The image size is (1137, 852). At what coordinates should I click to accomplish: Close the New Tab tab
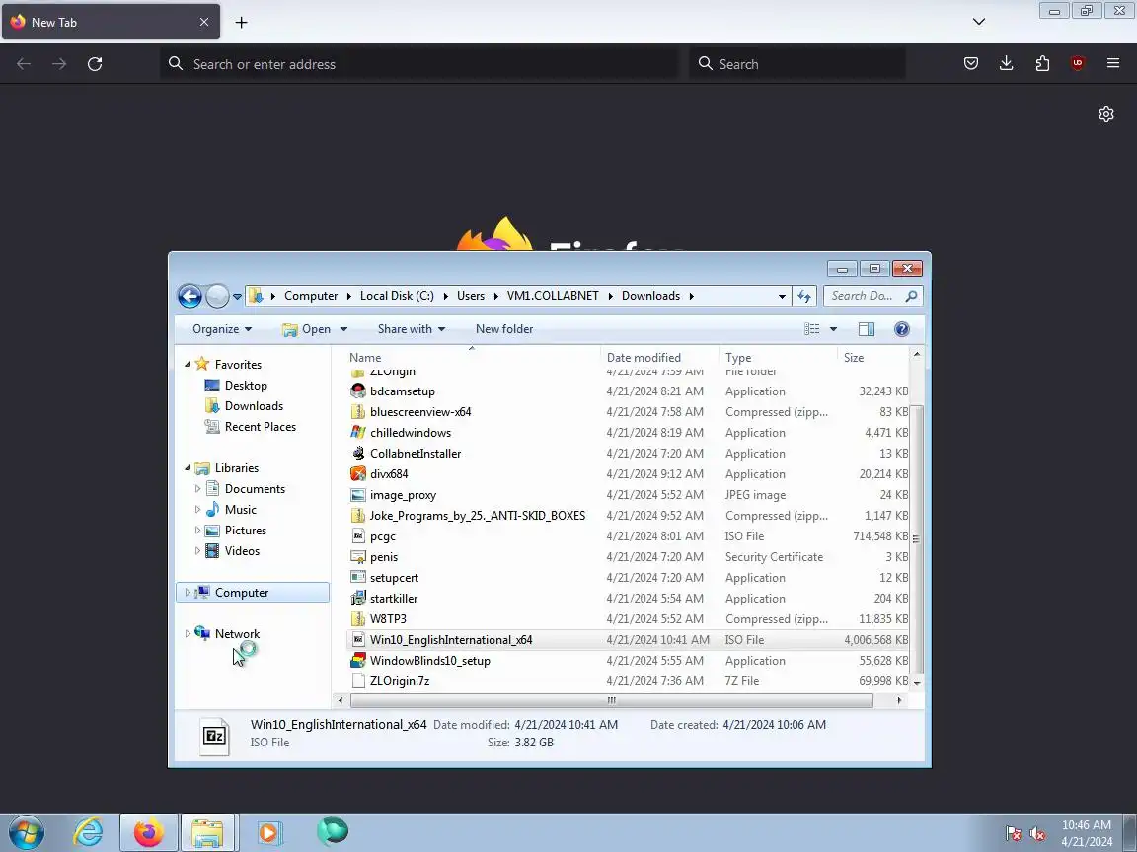tap(204, 23)
